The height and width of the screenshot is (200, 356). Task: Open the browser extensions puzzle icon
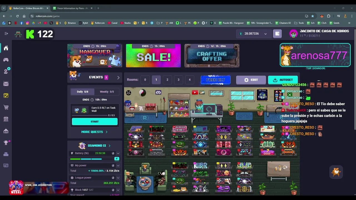click(x=328, y=16)
